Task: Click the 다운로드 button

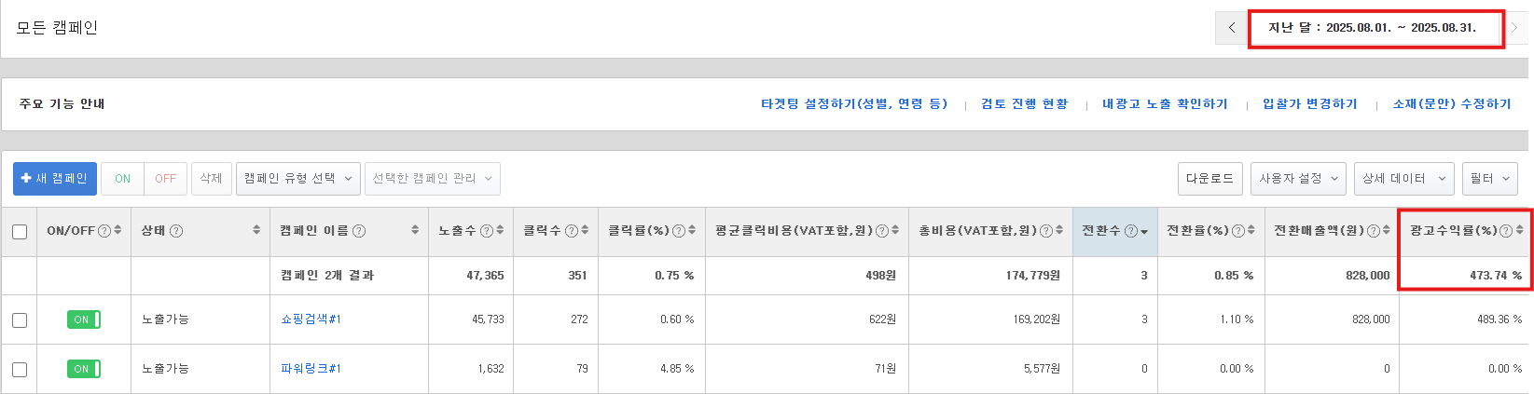Action: tap(1209, 178)
